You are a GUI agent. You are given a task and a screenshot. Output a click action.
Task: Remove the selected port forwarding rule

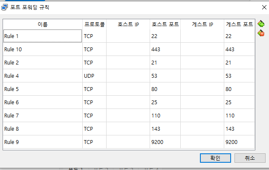261,33
